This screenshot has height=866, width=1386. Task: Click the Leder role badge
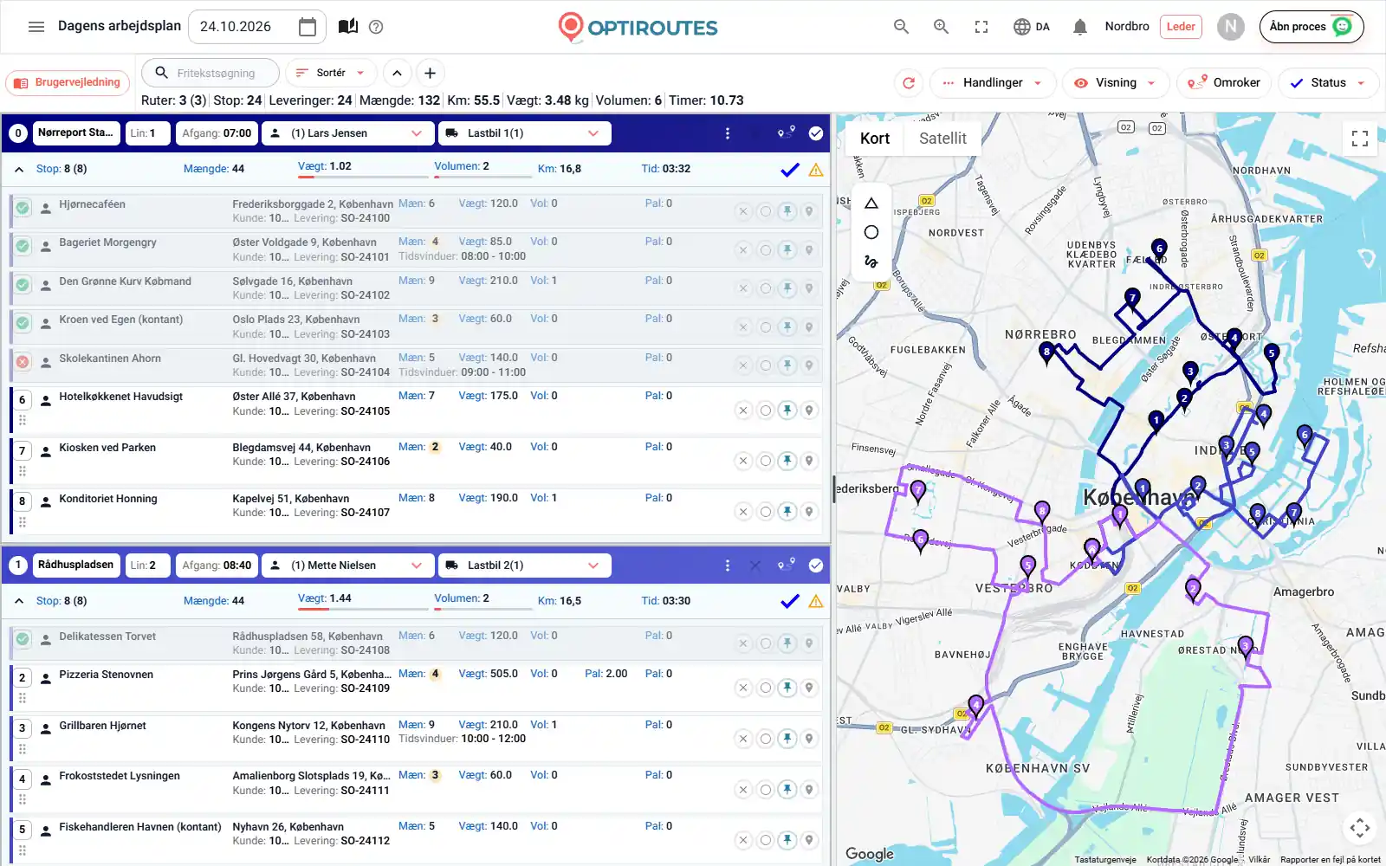click(x=1181, y=27)
